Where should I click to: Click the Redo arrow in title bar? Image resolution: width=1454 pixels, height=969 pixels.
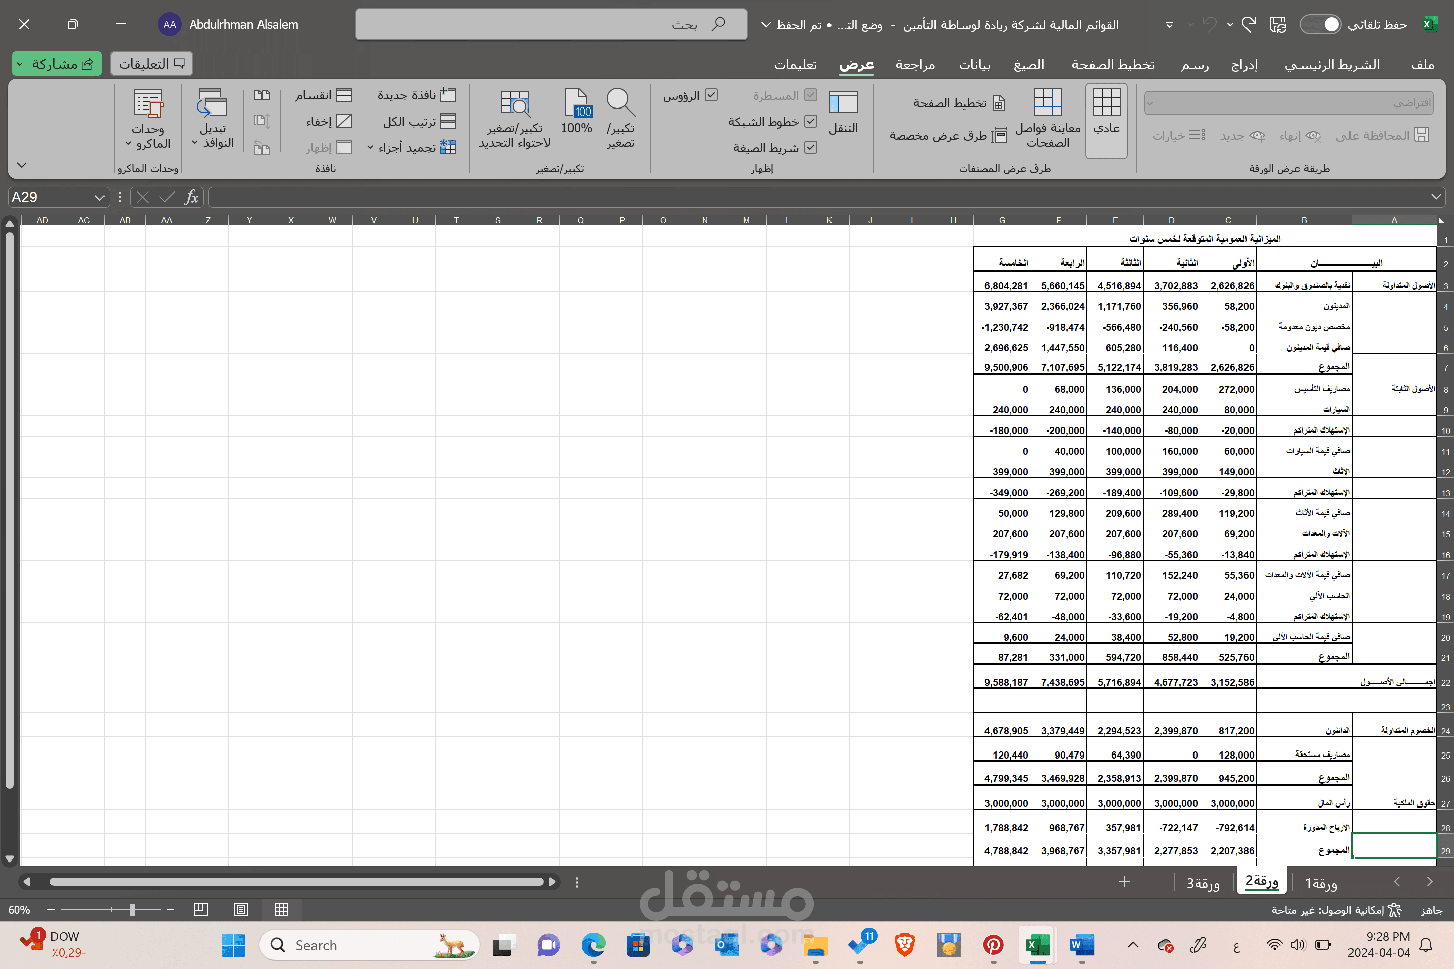pyautogui.click(x=1250, y=25)
